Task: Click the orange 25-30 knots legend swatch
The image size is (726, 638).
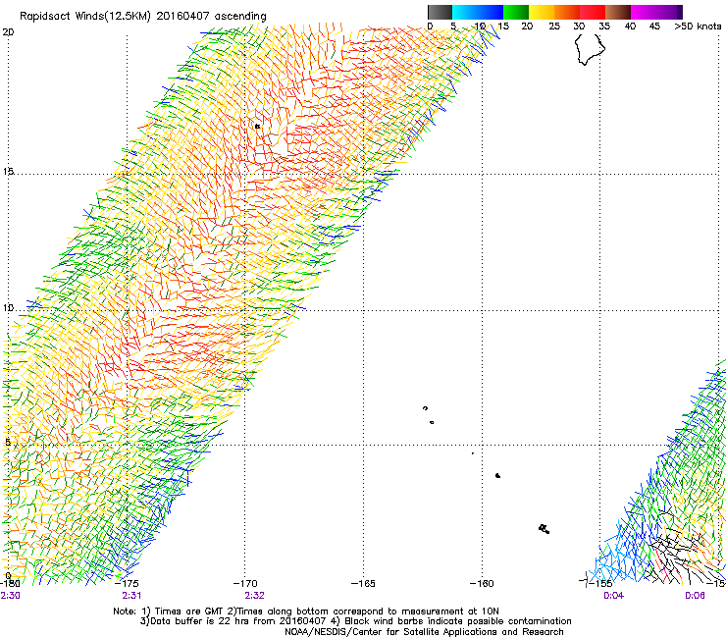Action: tap(567, 12)
